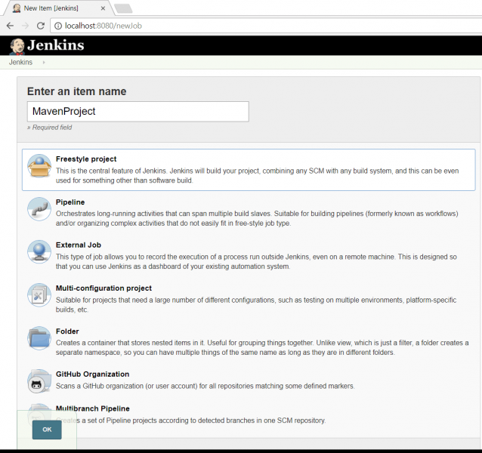The height and width of the screenshot is (453, 482).
Task: Pick the External Job globe icon
Action: click(39, 253)
